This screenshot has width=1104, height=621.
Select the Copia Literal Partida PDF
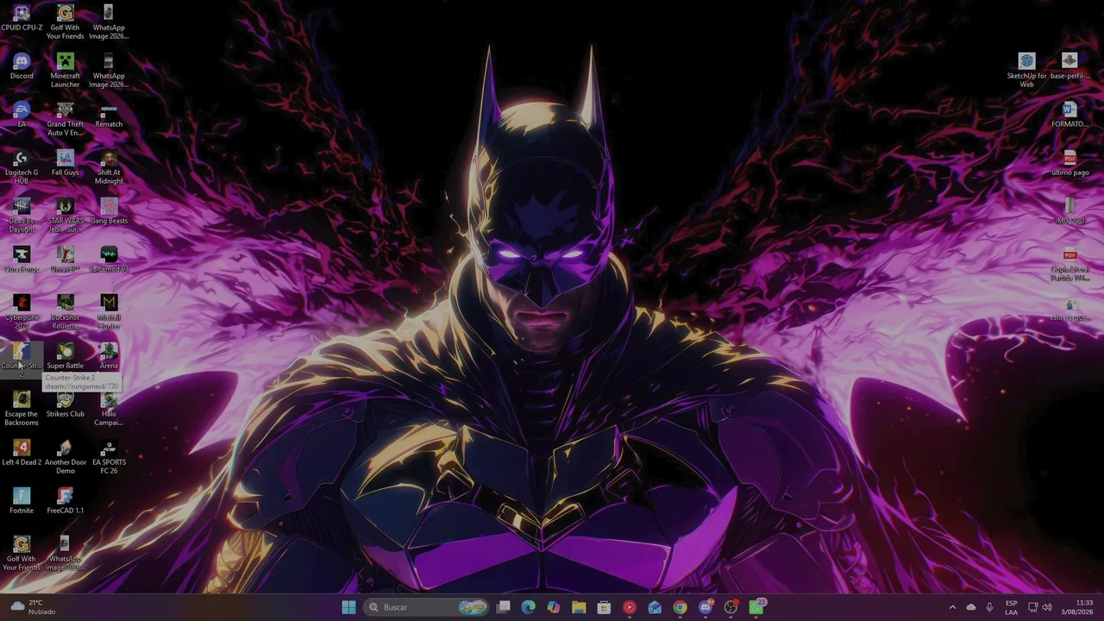point(1069,264)
